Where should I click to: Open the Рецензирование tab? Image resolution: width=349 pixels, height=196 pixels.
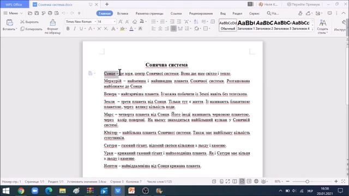[201, 13]
